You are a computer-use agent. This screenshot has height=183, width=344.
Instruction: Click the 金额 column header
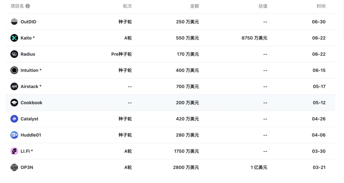tap(195, 6)
